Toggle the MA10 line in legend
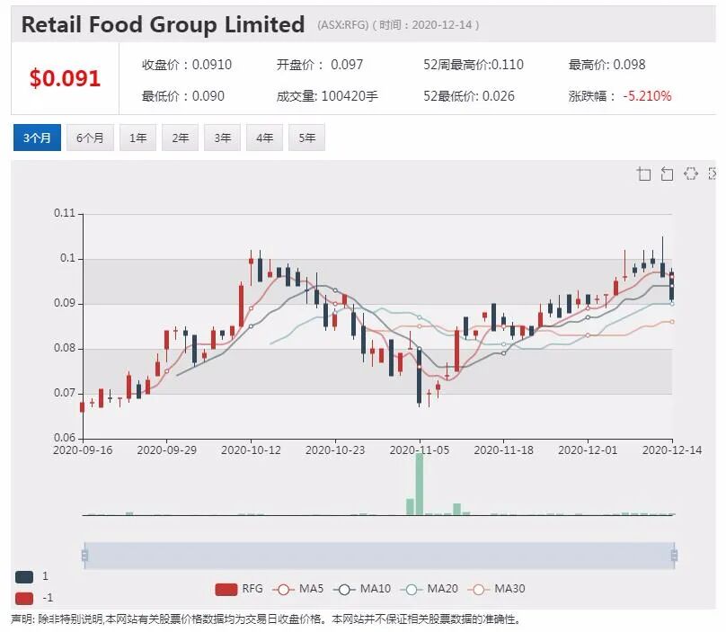Viewport: 726px width, 632px height. pyautogui.click(x=361, y=589)
